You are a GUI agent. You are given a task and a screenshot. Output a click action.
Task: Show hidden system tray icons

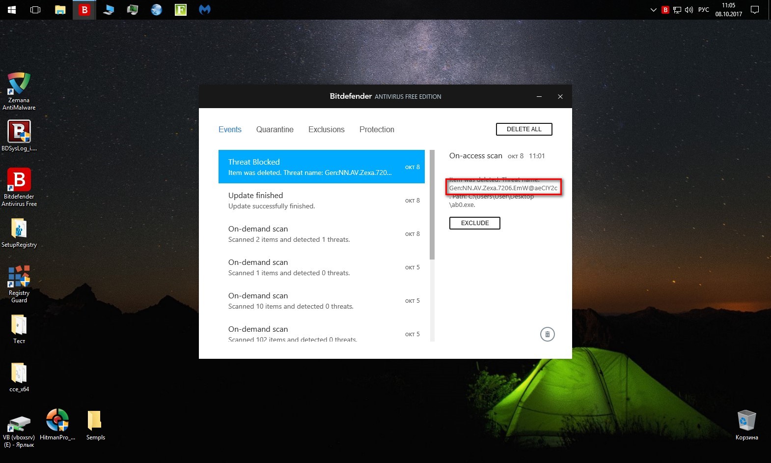click(x=654, y=10)
